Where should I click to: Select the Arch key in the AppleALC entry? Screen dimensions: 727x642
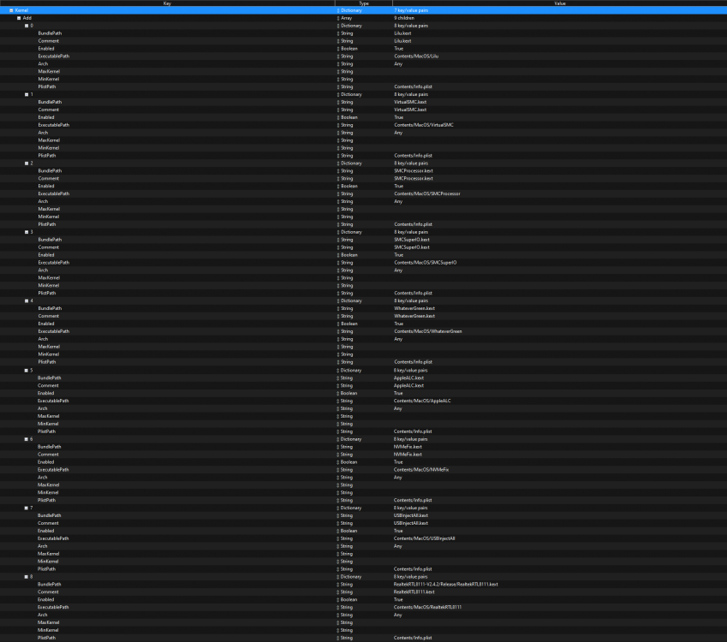point(42,409)
